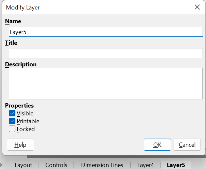The width and height of the screenshot is (206, 169).
Task: Uncheck the Visible checkbox
Action: pos(12,113)
